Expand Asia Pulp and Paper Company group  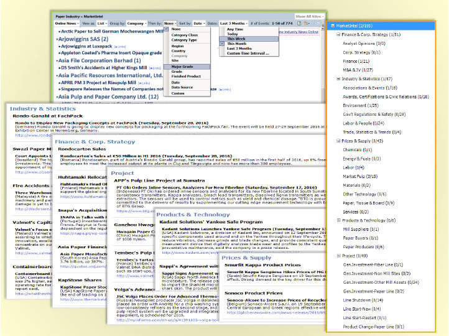(108, 97)
